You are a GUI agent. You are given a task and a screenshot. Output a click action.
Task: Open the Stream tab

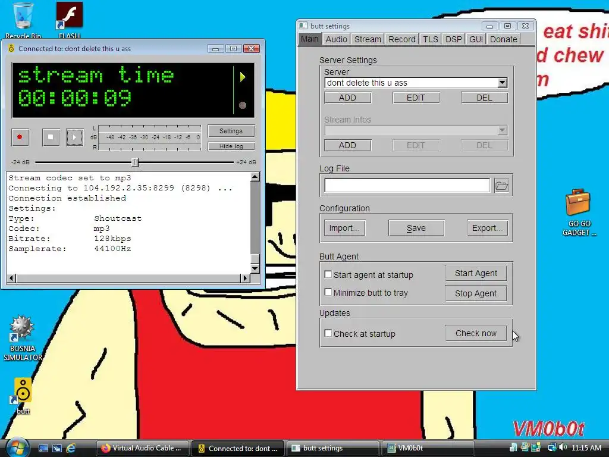tap(368, 39)
